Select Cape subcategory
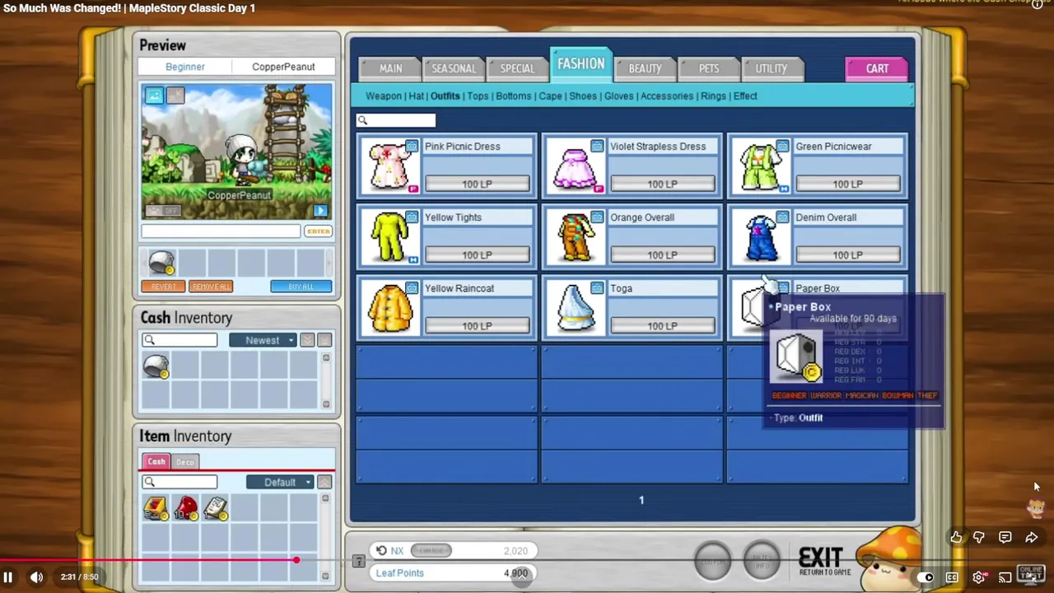The width and height of the screenshot is (1054, 593). click(x=550, y=96)
